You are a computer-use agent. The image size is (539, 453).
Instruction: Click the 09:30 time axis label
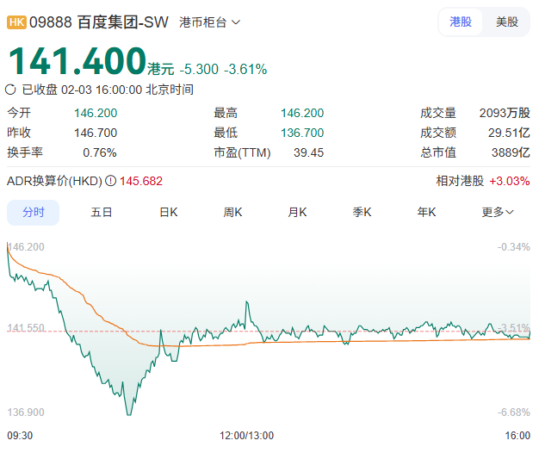20,436
